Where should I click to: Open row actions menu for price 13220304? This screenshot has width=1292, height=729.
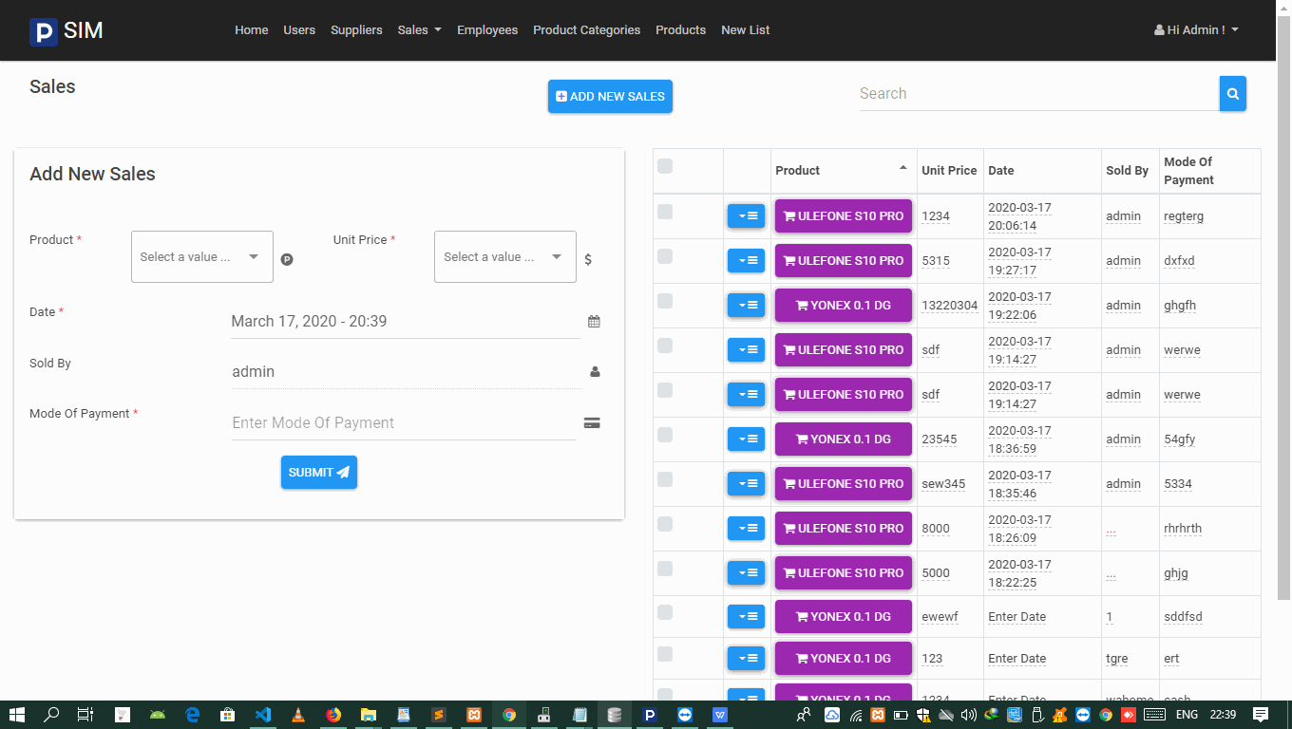746,306
